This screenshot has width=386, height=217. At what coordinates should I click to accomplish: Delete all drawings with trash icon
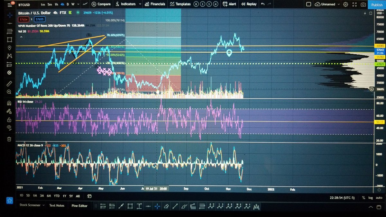[x=9, y=139]
